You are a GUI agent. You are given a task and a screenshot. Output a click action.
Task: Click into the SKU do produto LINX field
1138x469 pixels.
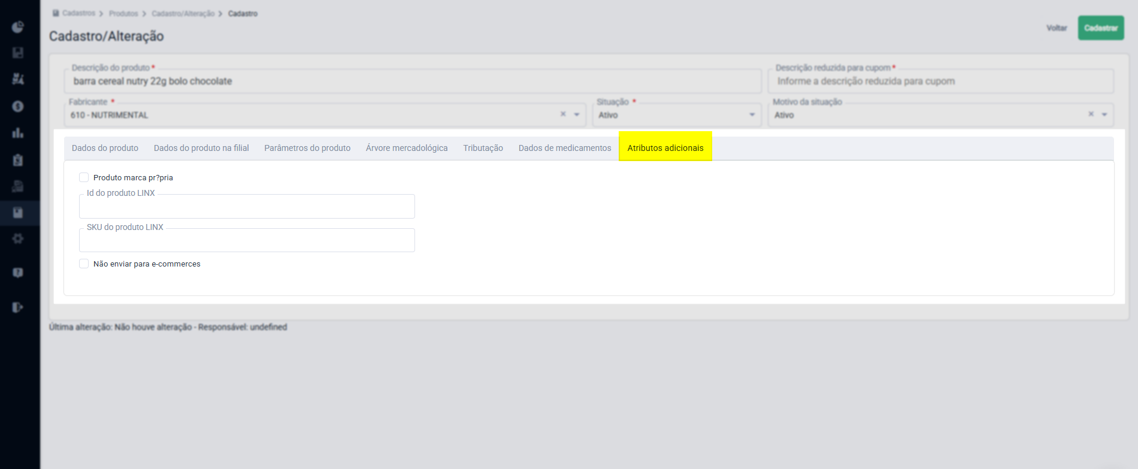coord(247,240)
